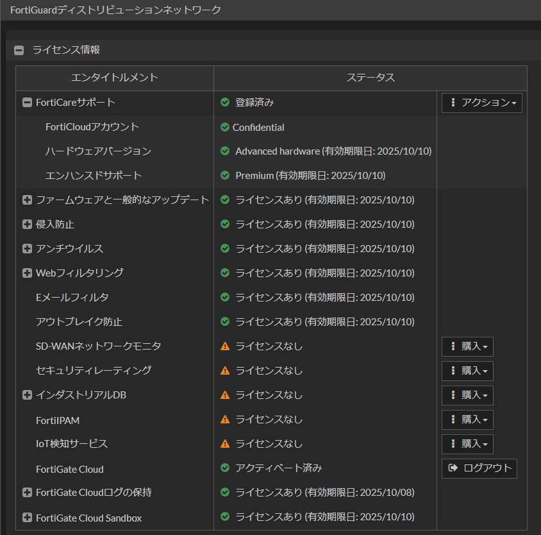Screen dimensions: 541x535
Task: Select the IoT検知サービス row label
Action: (x=71, y=444)
